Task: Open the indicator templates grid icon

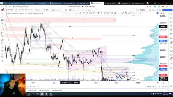Action: click(66, 10)
